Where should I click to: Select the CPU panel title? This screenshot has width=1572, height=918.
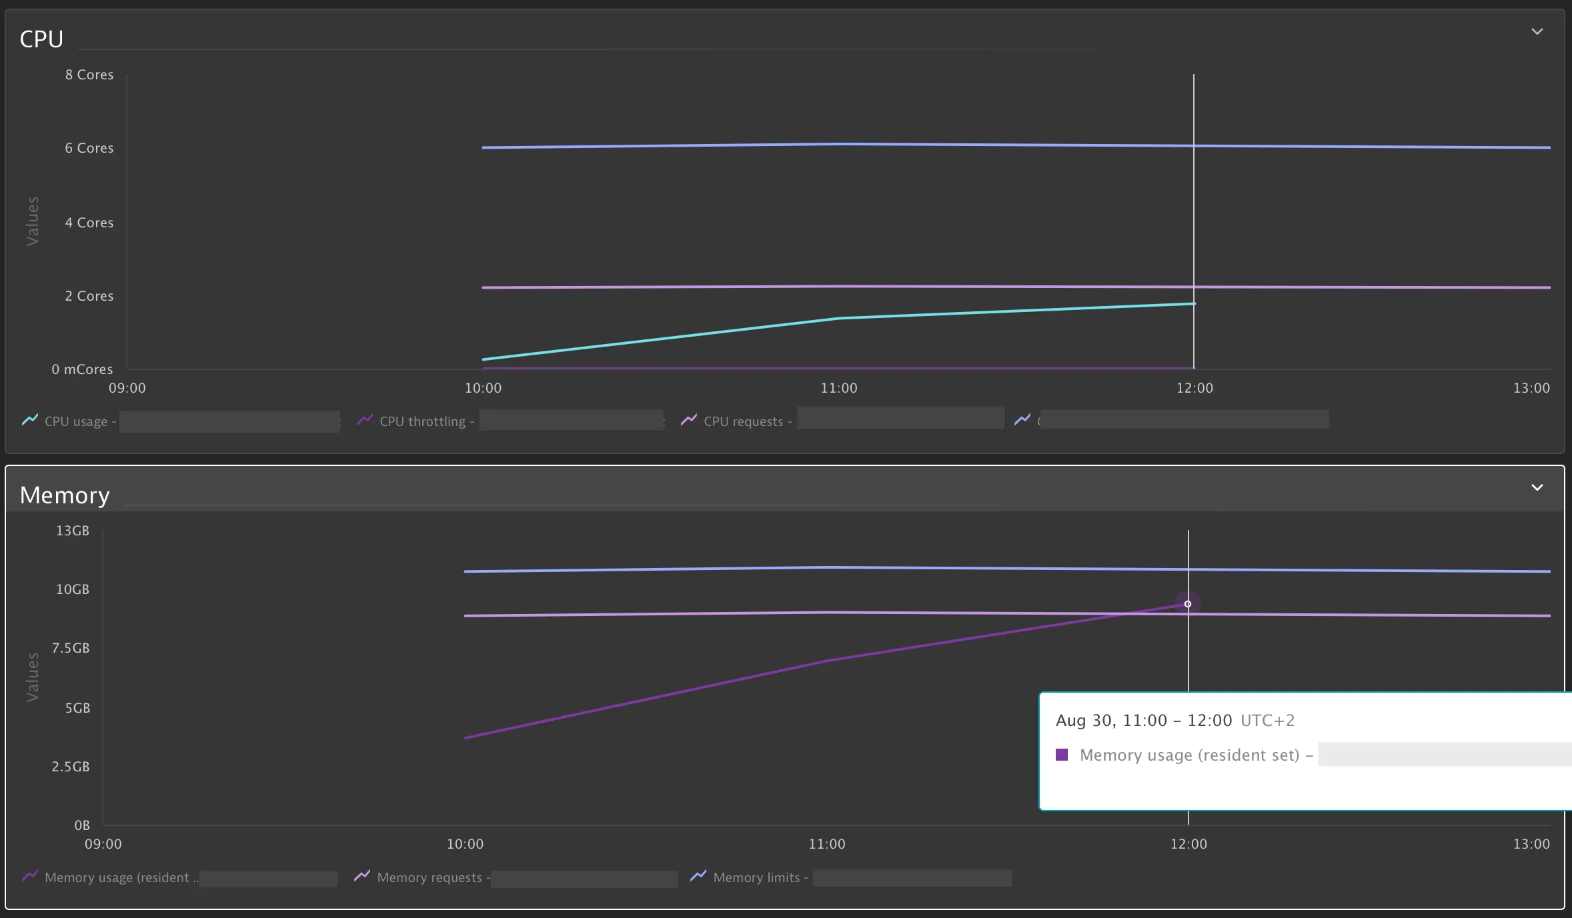click(x=41, y=38)
